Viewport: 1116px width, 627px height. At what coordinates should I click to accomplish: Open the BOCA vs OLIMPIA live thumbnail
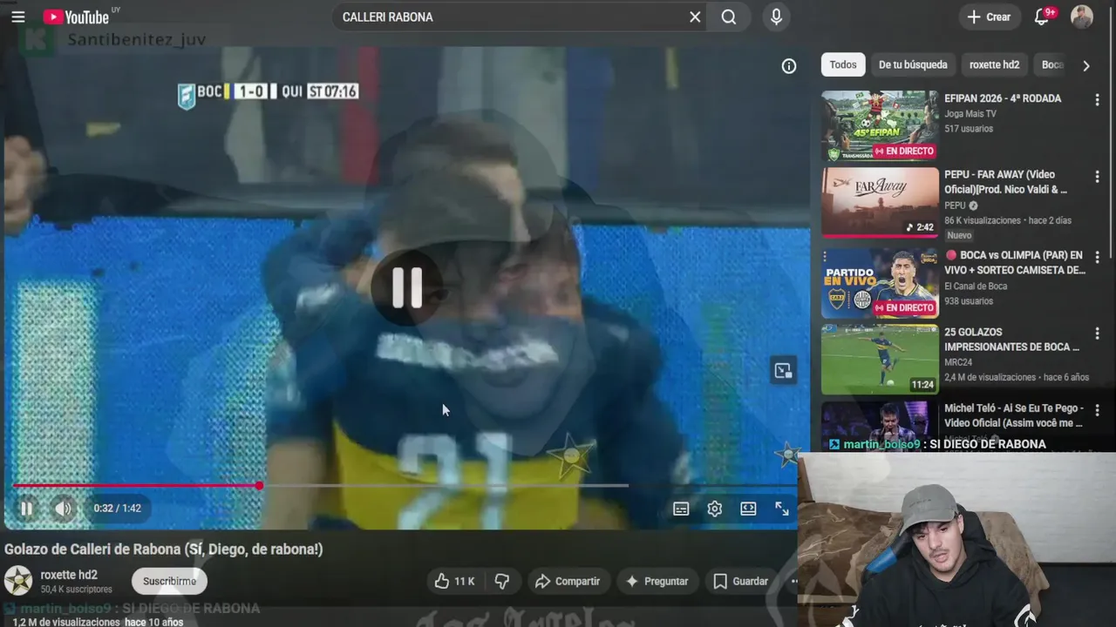click(880, 283)
